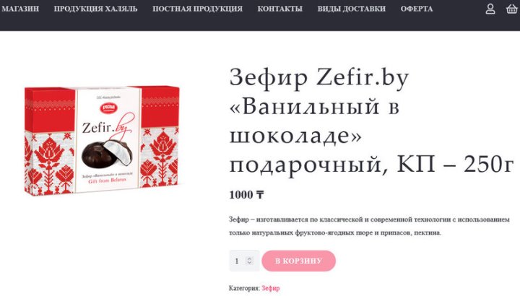Click the quantity input field
This screenshot has height=296, width=520.
(244, 261)
